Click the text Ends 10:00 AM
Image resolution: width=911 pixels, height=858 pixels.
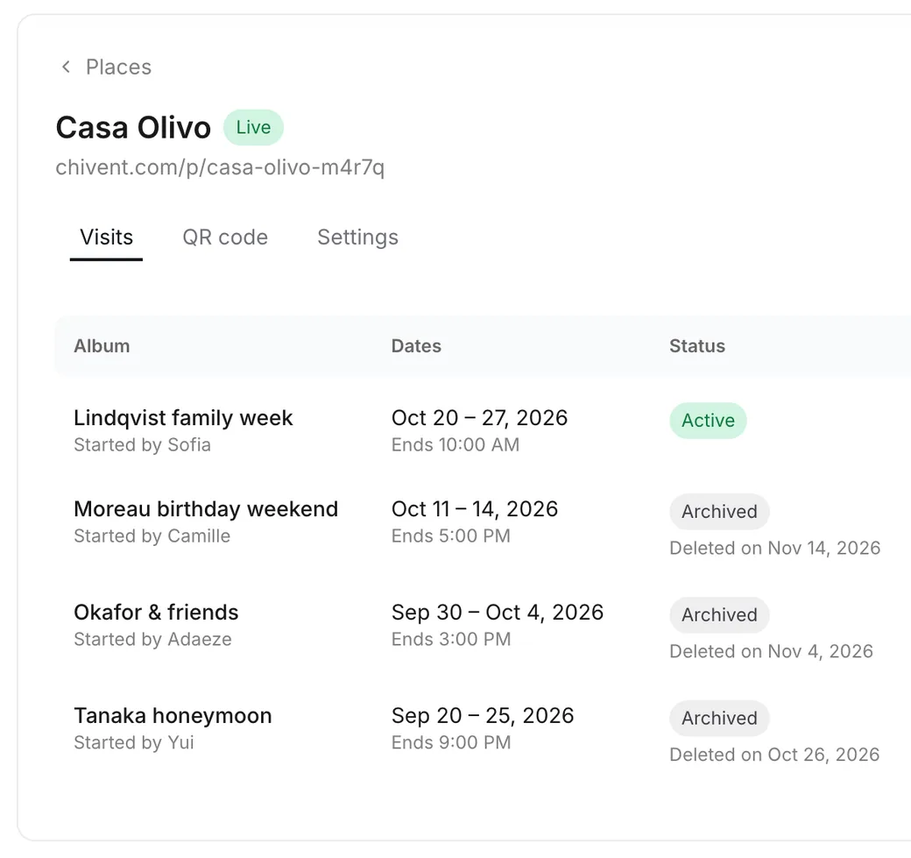click(455, 444)
